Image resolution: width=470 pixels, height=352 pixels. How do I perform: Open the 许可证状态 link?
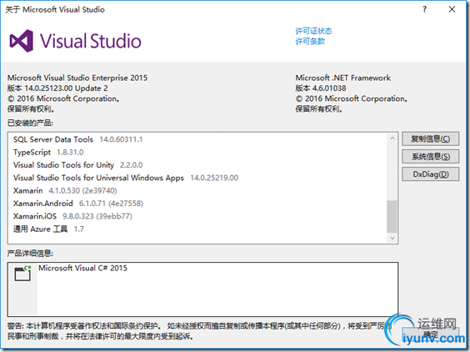313,31
